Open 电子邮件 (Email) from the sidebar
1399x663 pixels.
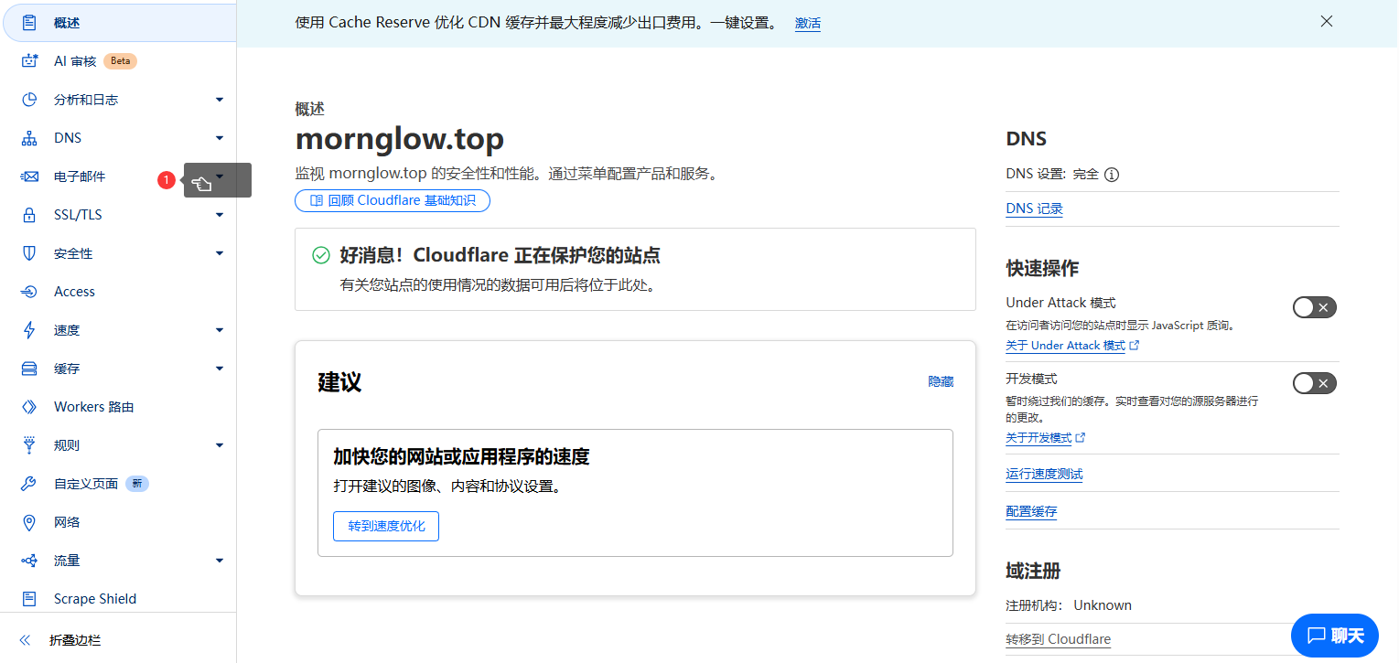pyautogui.click(x=81, y=176)
